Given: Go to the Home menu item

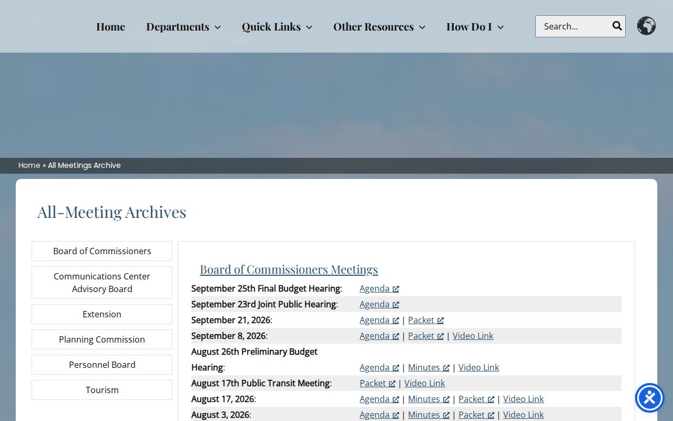Looking at the screenshot, I should [x=110, y=27].
